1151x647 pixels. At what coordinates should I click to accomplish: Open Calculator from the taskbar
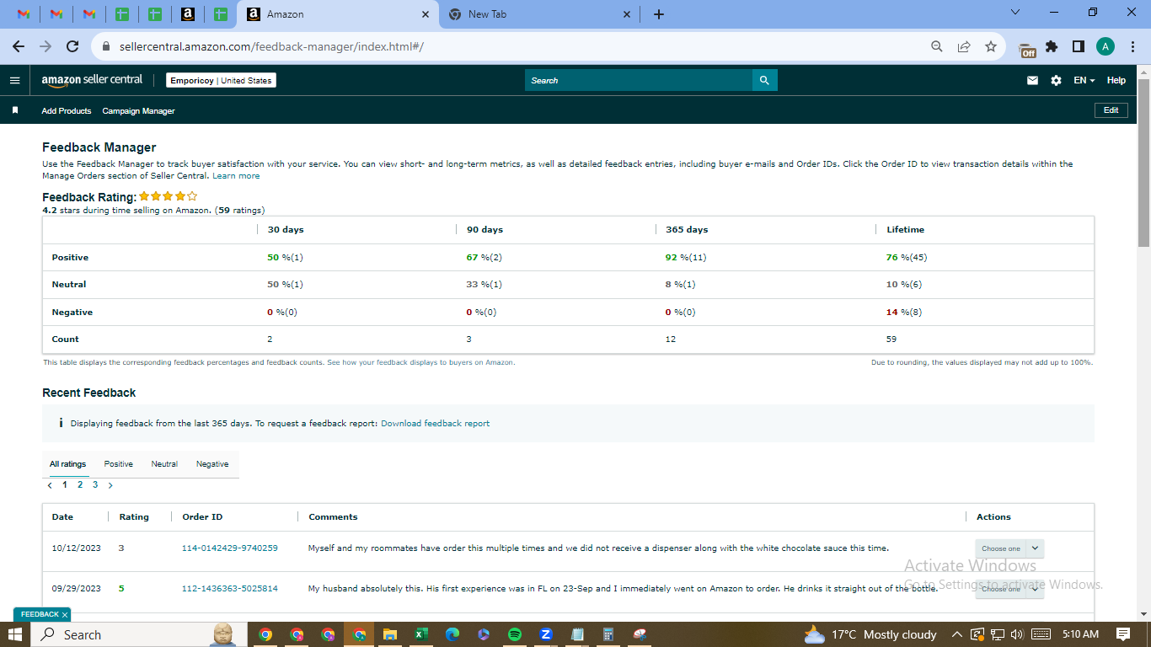coord(608,634)
